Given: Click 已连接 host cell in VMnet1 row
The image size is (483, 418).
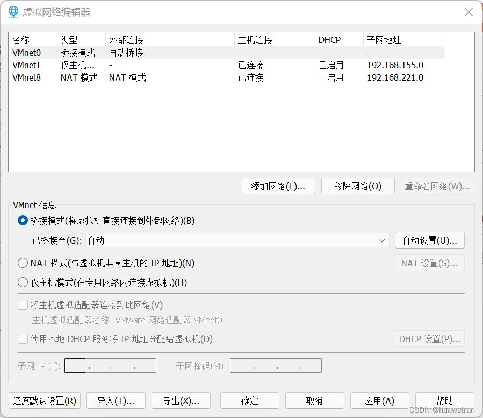Looking at the screenshot, I should (x=251, y=65).
